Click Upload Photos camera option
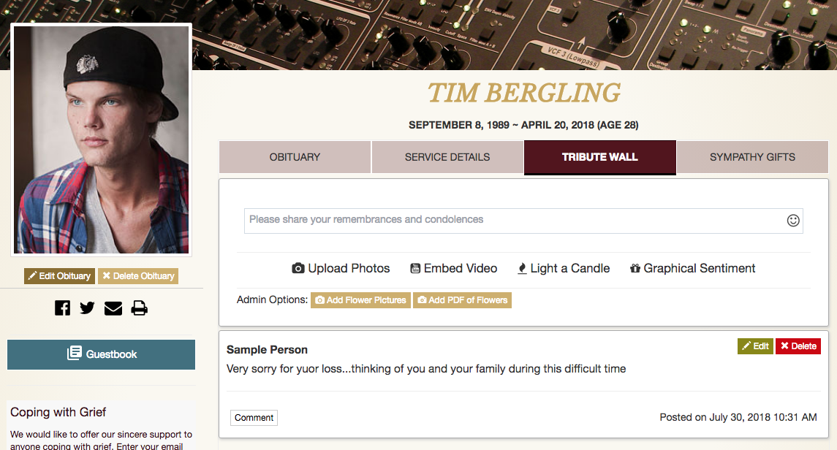Screen dimensions: 837x450 click(341, 268)
